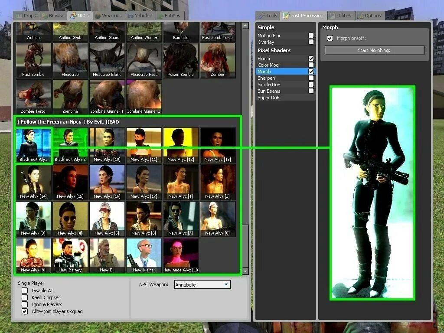Screen dimensions: 444x333
Task: Spawn the Zombine Gunner 2 NPC
Action: (144, 98)
